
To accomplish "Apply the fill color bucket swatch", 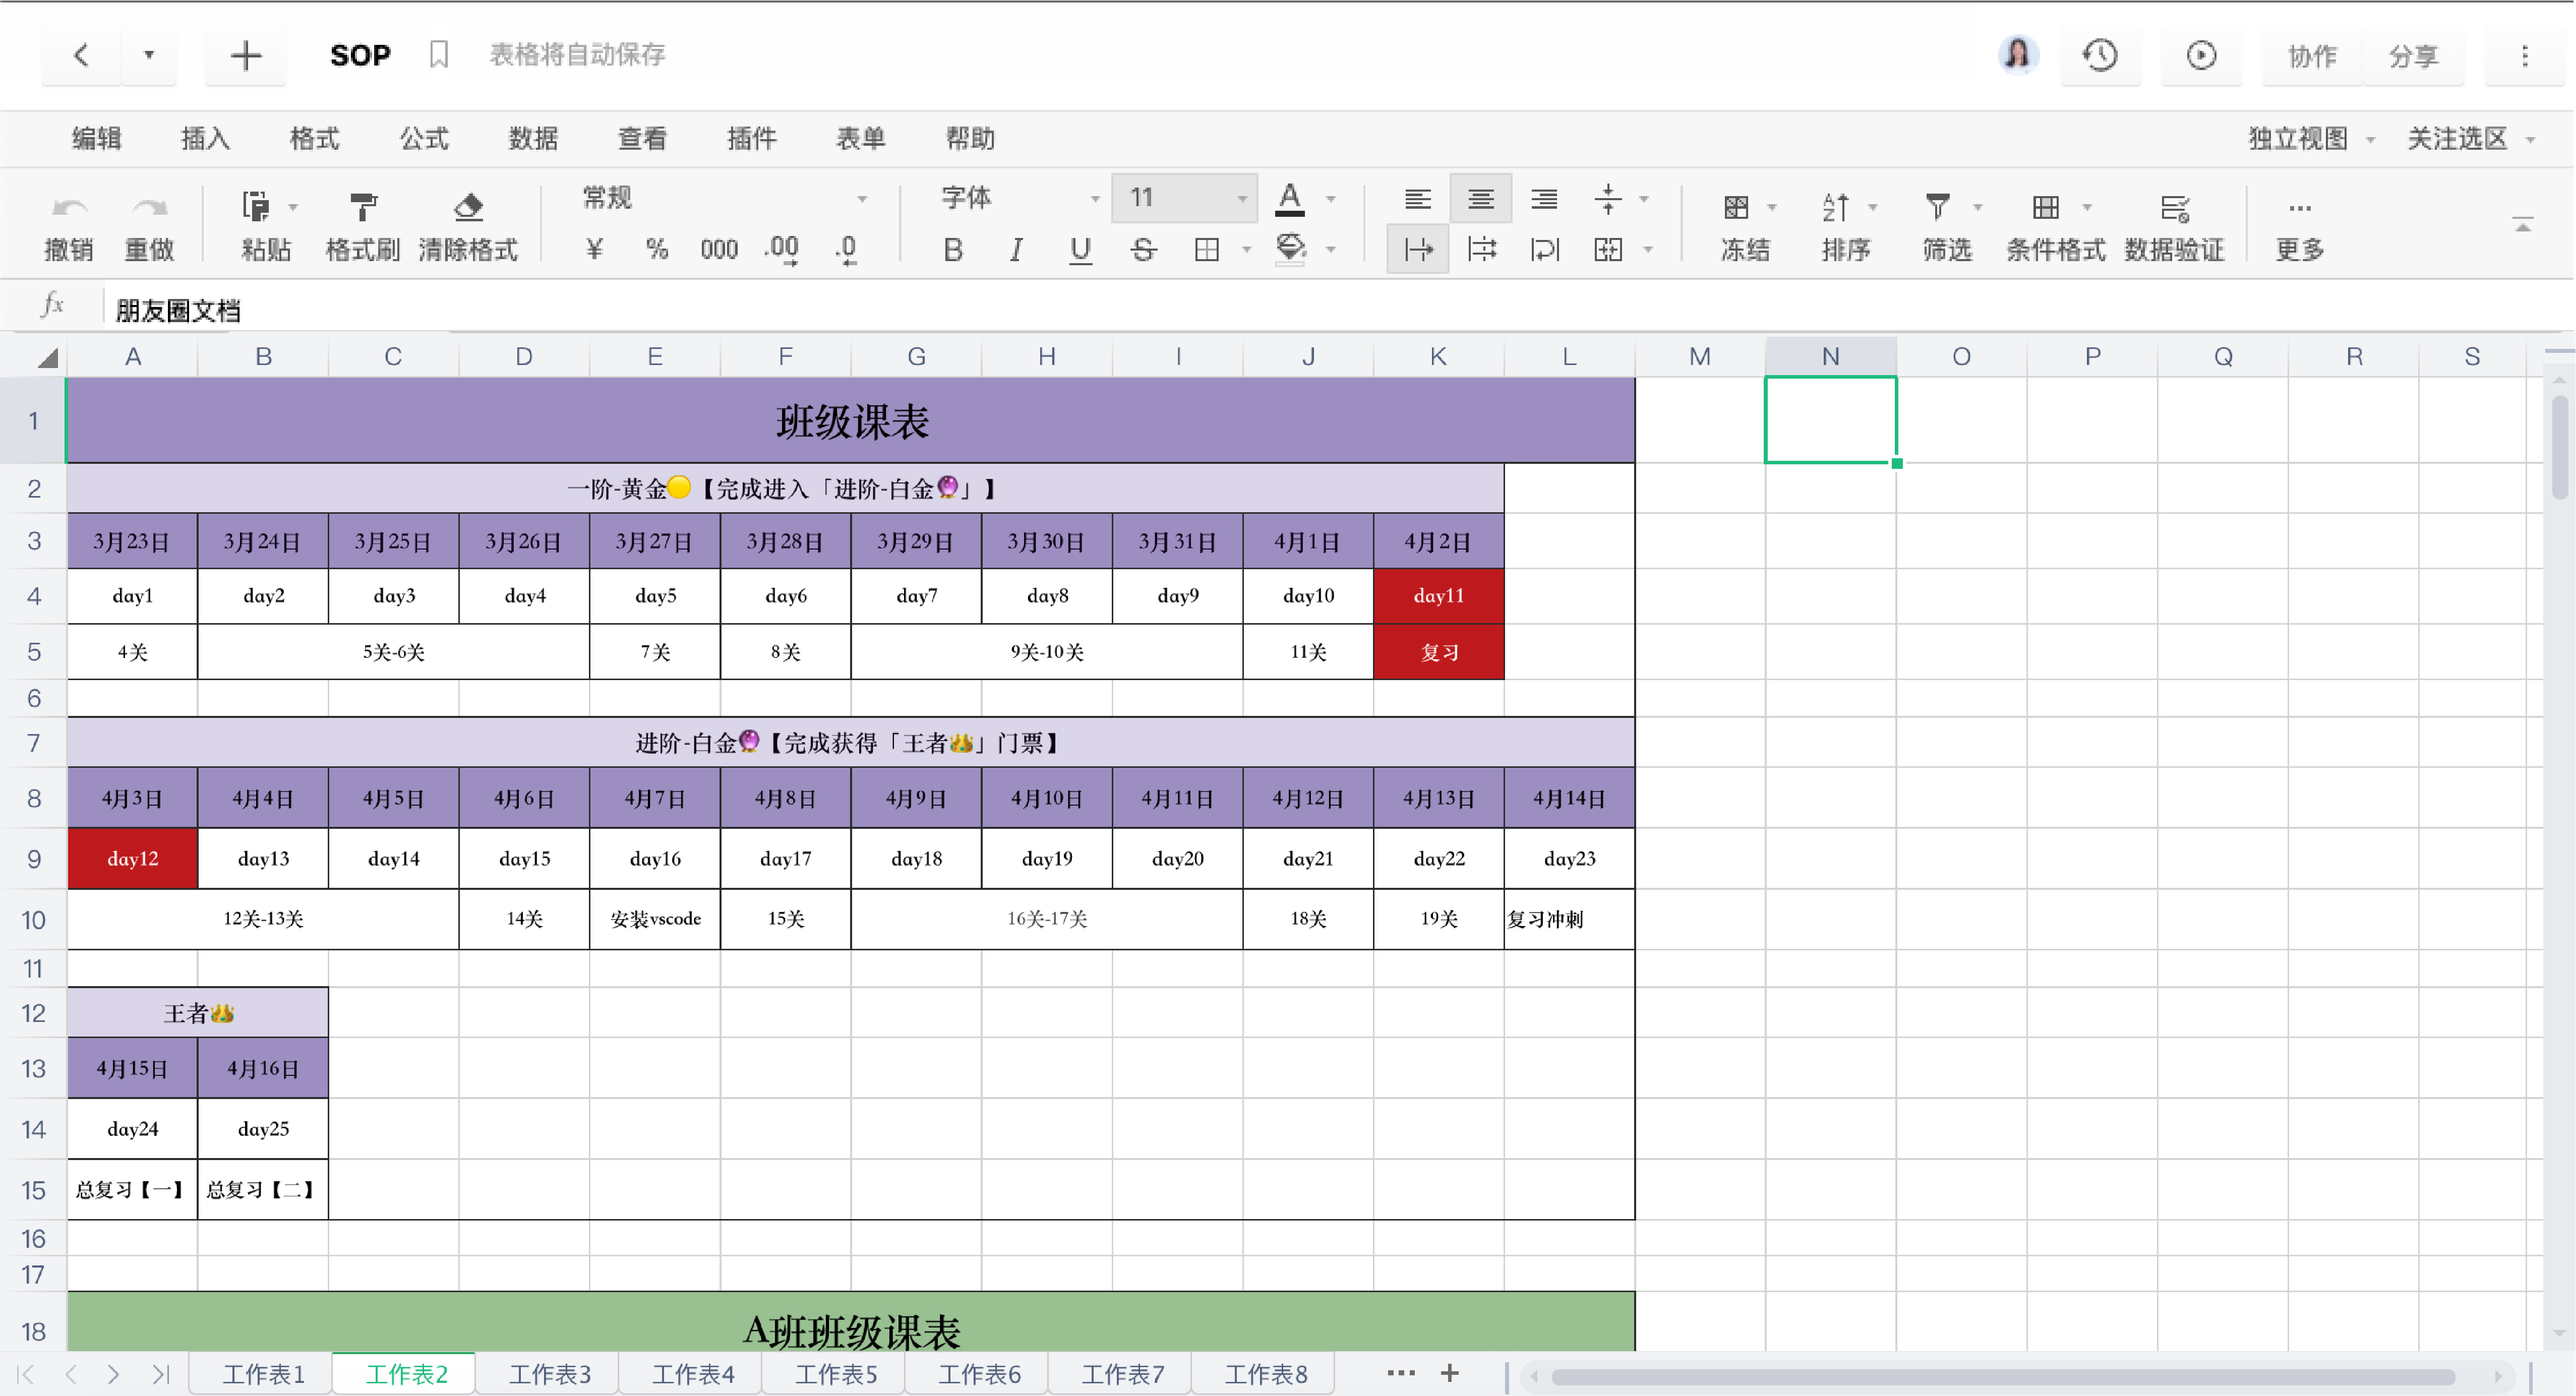I will click(x=1291, y=249).
